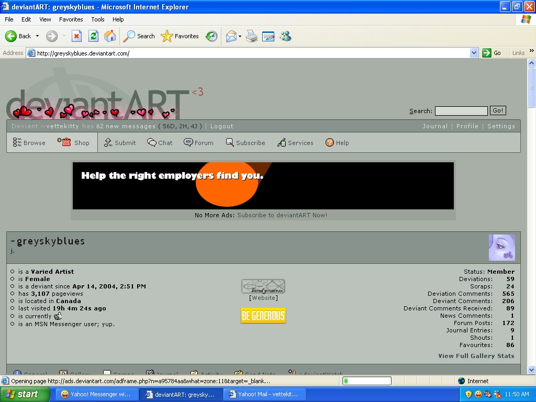The height and width of the screenshot is (402, 536).
Task: Click the greyskyblues avatar thumbnail
Action: [502, 248]
